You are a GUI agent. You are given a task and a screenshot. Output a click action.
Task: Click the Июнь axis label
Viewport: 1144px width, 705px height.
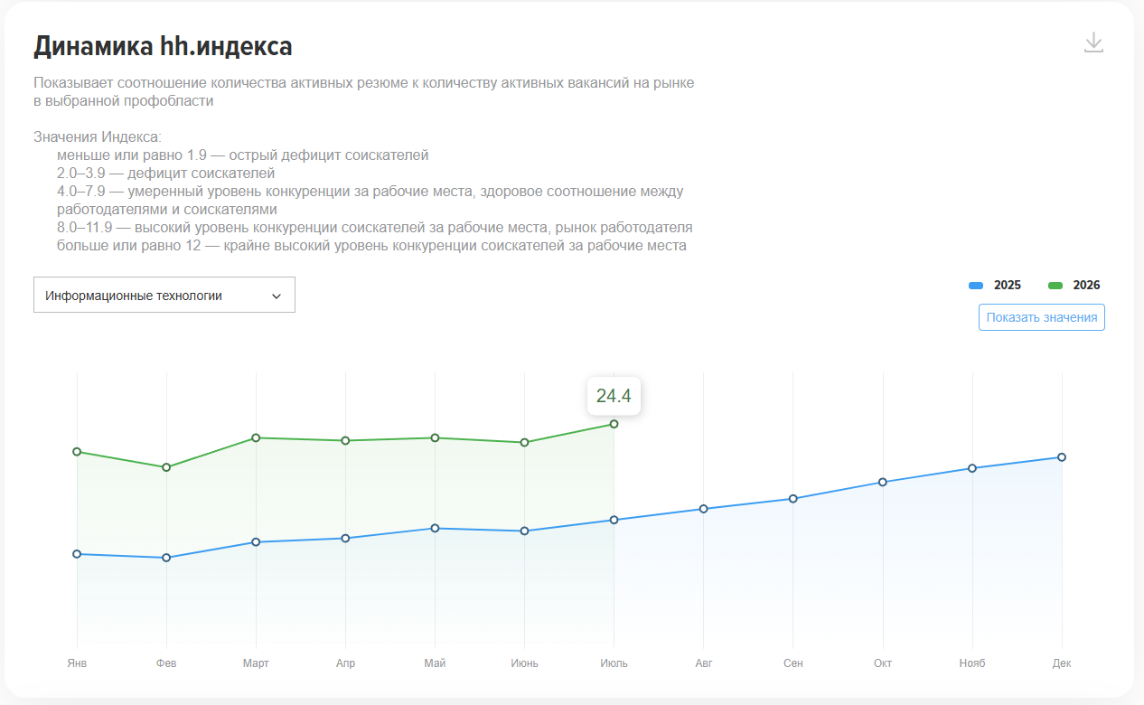coord(524,663)
